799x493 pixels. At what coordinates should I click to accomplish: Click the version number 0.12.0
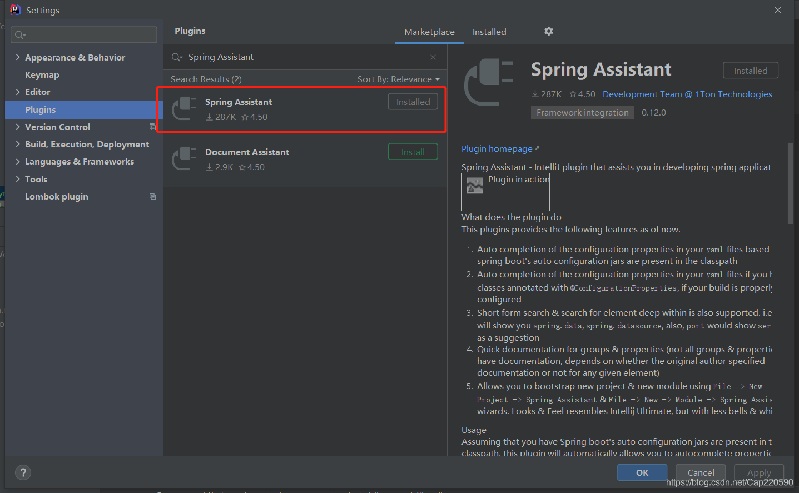point(654,113)
